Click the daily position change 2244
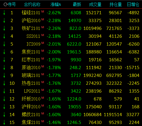 (134, 123)
